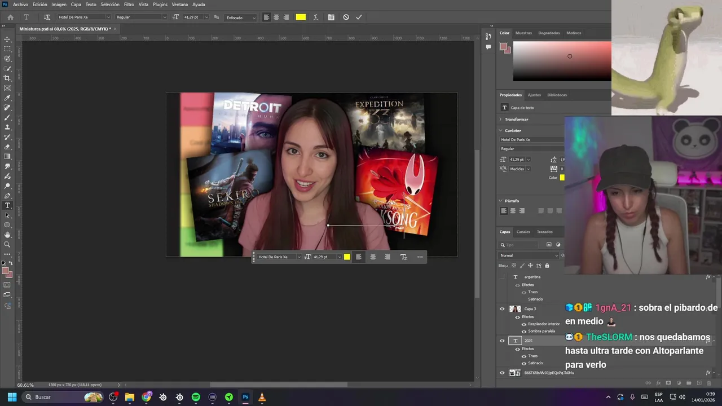The image size is (722, 406).
Task: Select the Gradient tool
Action: coord(7,156)
